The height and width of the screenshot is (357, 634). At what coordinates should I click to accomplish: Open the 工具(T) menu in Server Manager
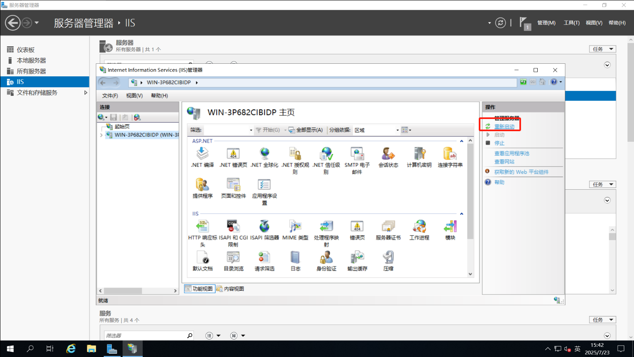(x=571, y=23)
